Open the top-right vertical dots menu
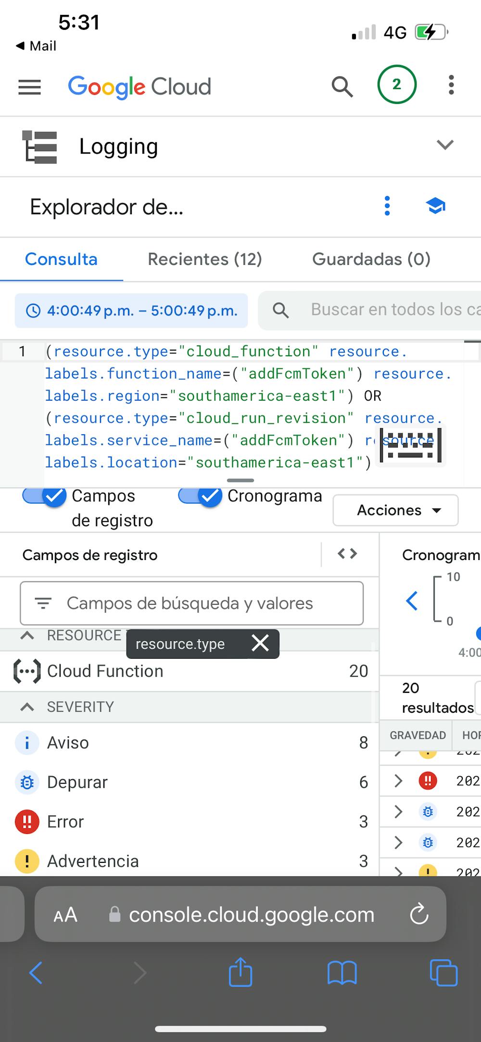Screen dimensions: 481x1042 [451, 85]
